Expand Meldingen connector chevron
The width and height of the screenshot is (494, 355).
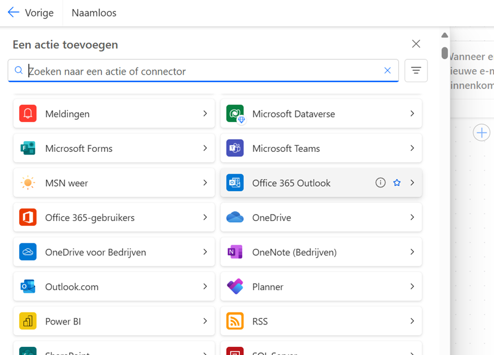[x=205, y=113]
